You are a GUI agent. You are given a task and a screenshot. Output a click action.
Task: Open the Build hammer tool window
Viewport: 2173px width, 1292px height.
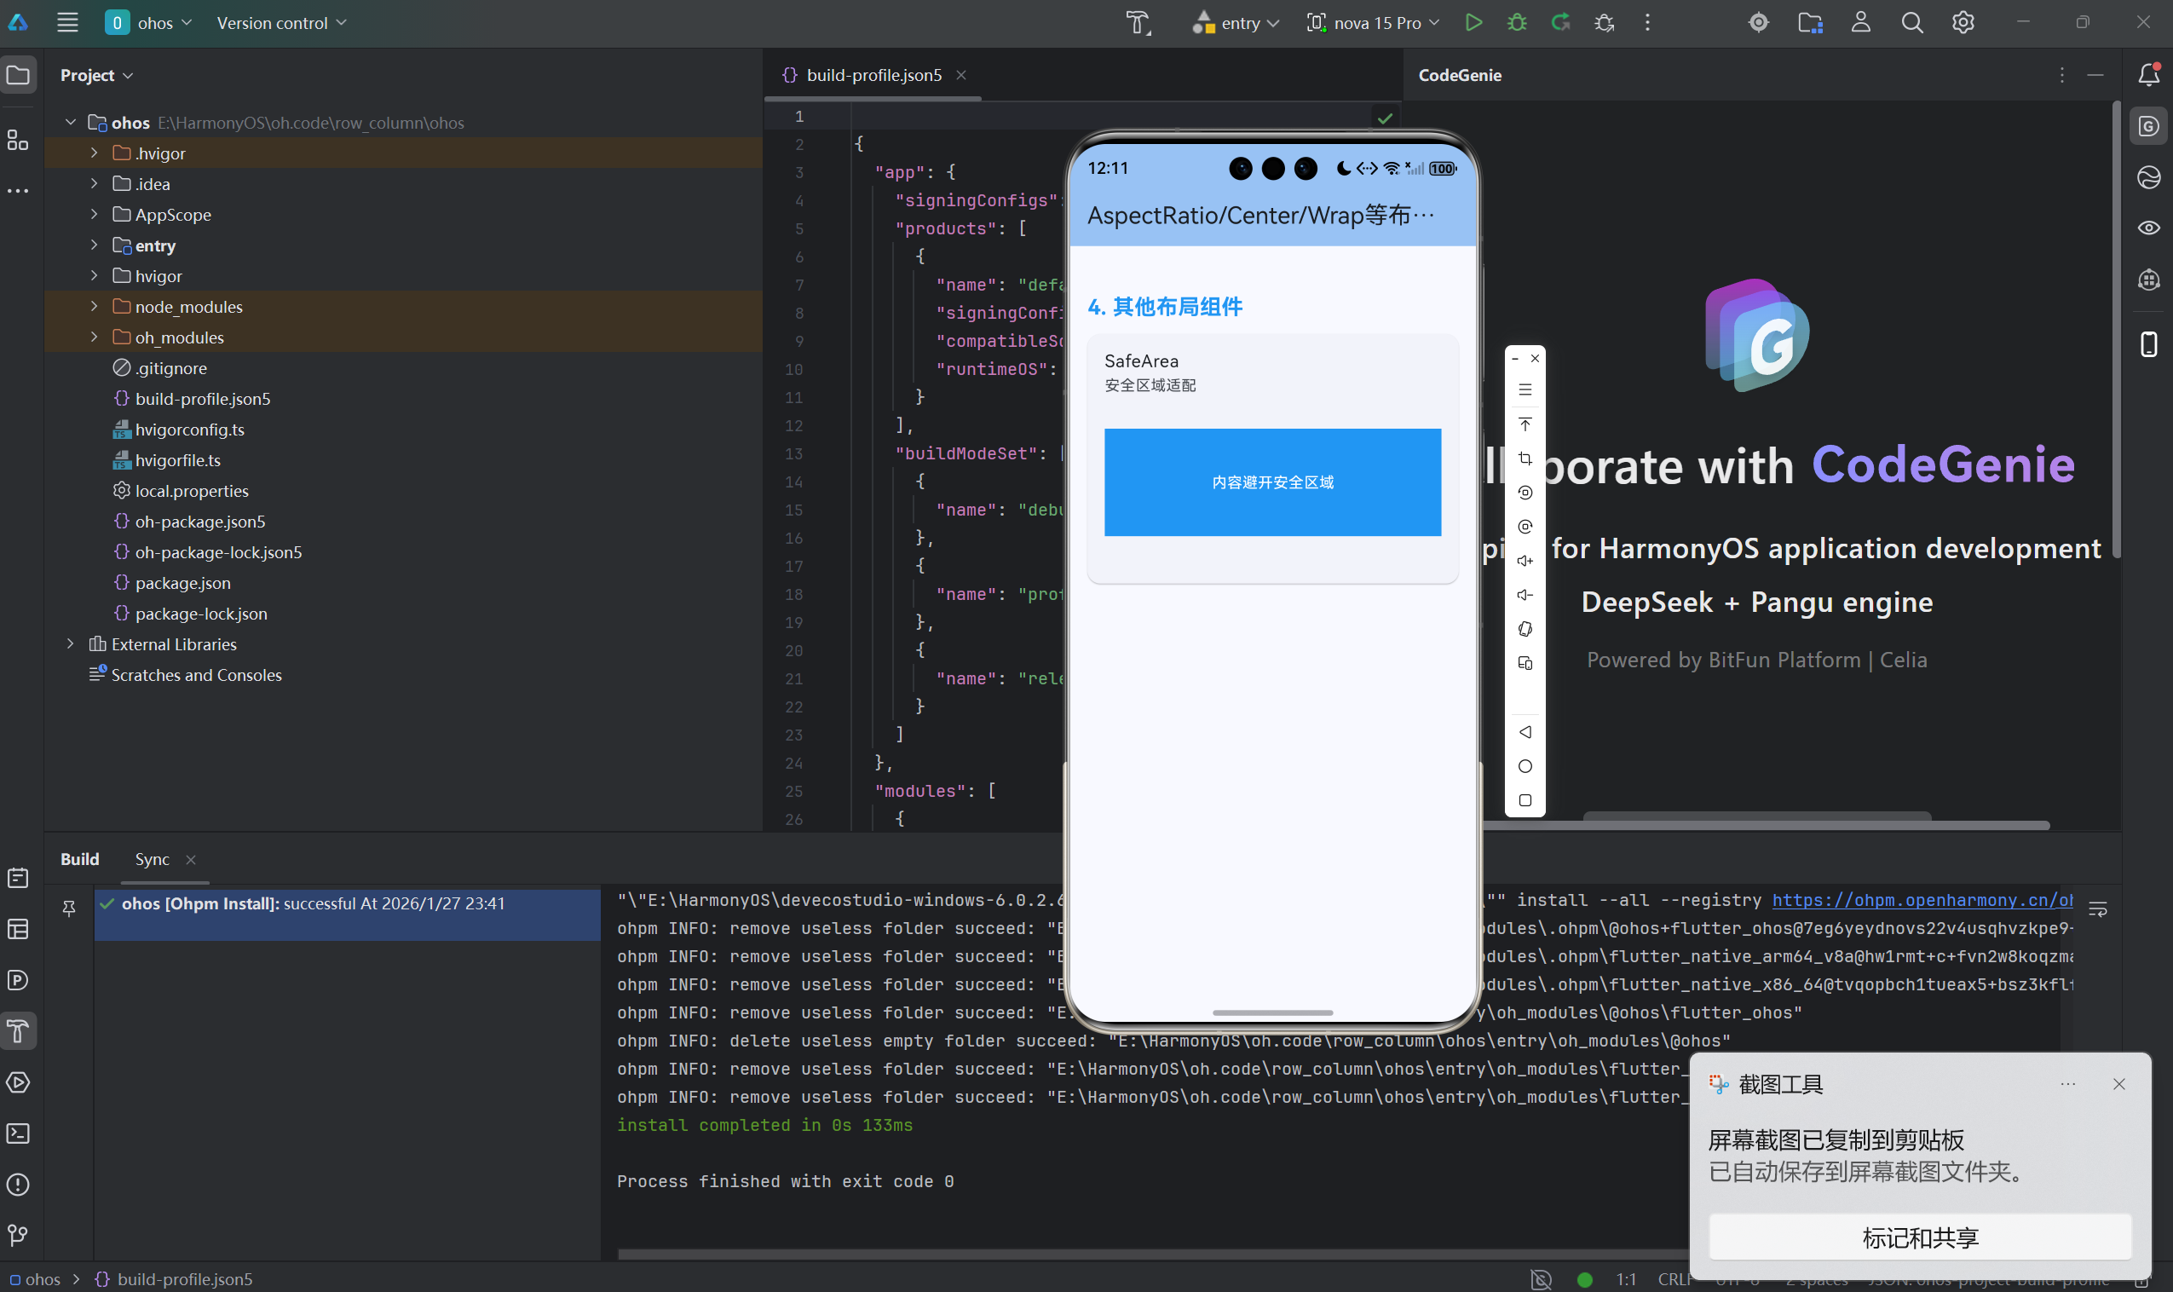click(18, 1032)
